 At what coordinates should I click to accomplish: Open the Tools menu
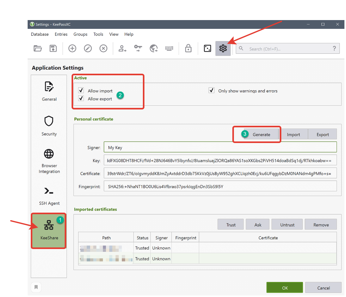pyautogui.click(x=98, y=34)
